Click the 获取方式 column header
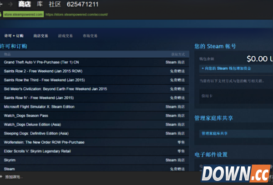 178,54
